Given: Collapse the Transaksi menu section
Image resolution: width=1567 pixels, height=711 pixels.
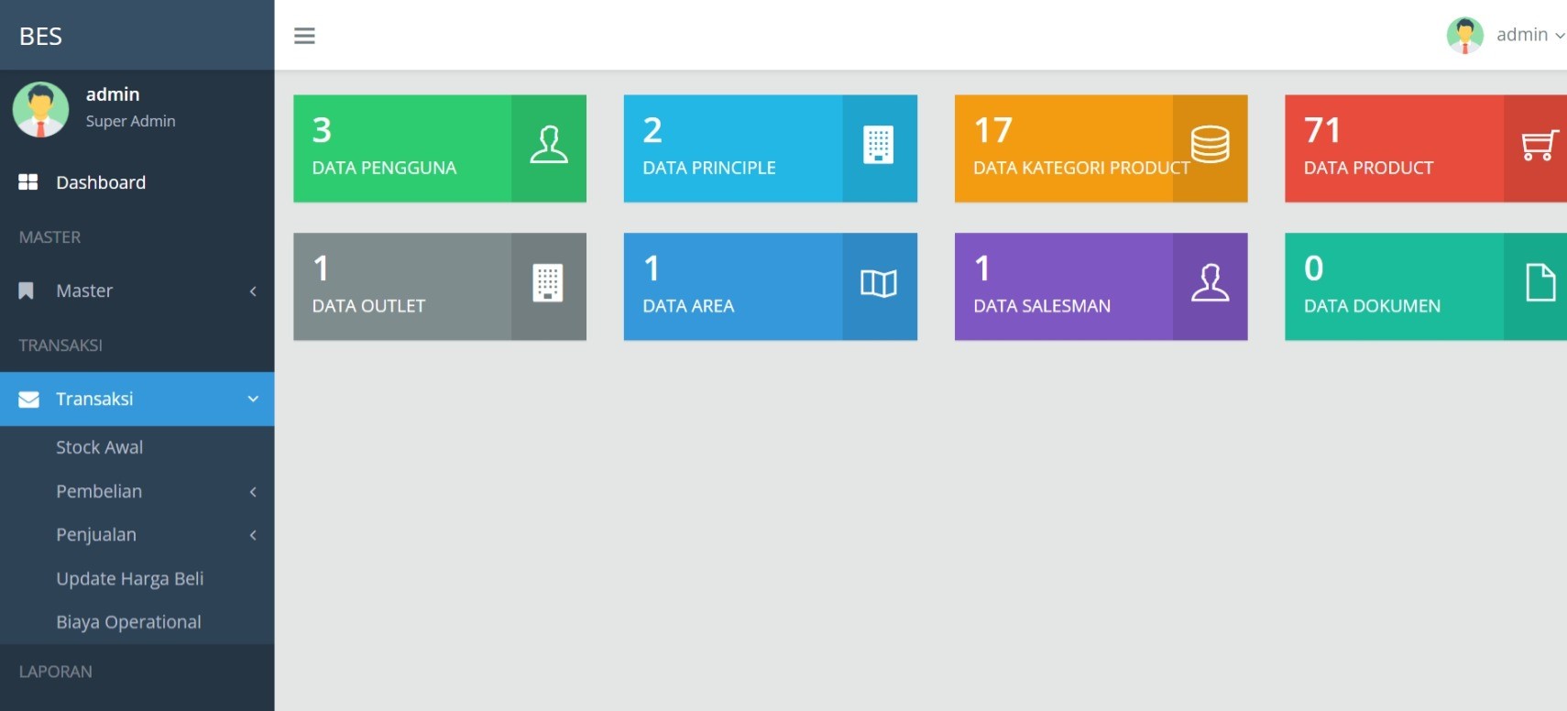Looking at the screenshot, I should click(137, 399).
